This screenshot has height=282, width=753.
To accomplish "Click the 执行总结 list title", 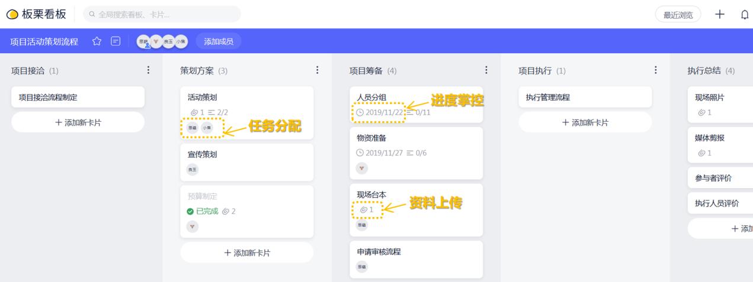I will (x=704, y=71).
